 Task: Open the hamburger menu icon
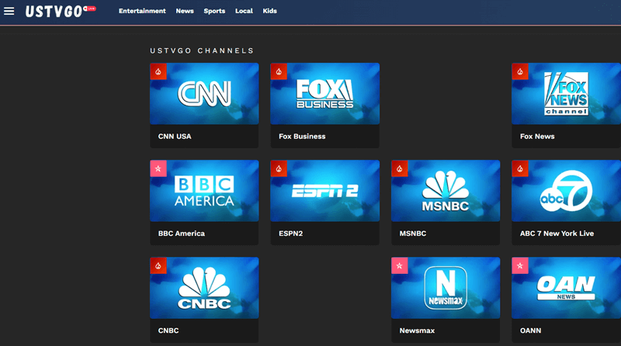point(9,11)
